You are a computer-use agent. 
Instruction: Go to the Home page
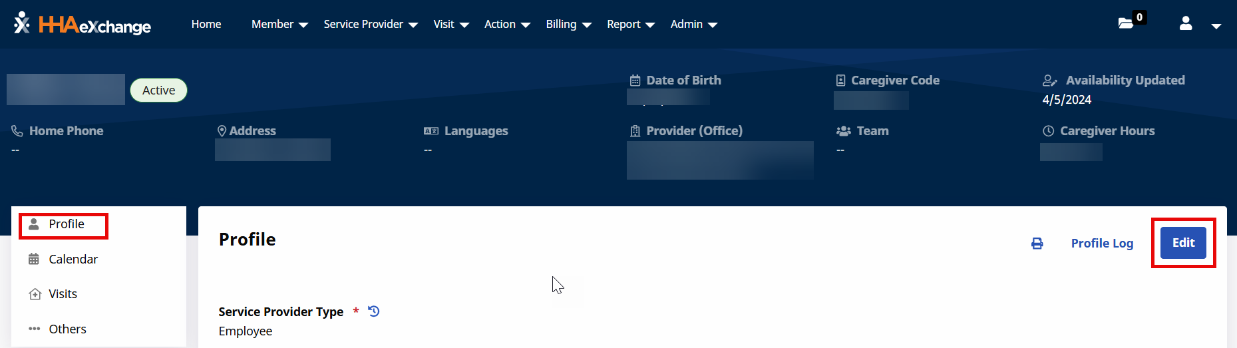[x=206, y=25]
